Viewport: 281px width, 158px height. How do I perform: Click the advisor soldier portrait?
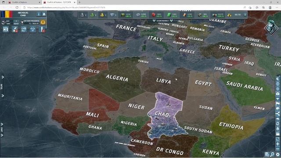271,27
